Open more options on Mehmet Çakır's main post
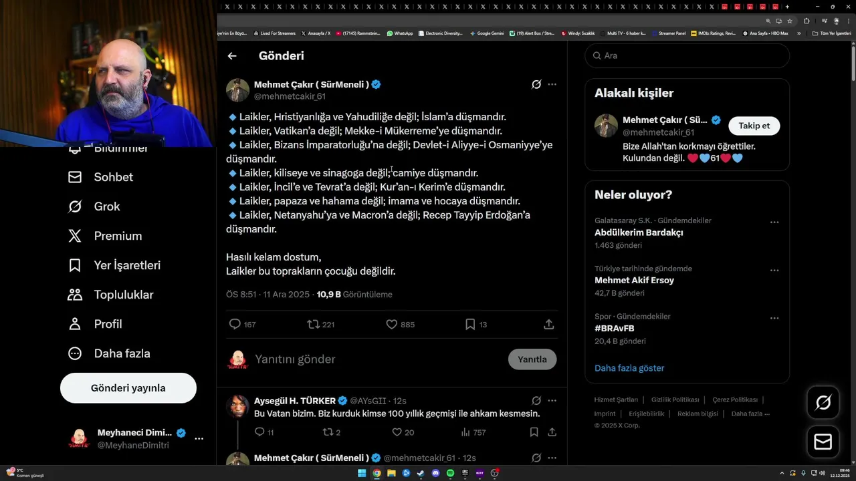 [x=552, y=84]
